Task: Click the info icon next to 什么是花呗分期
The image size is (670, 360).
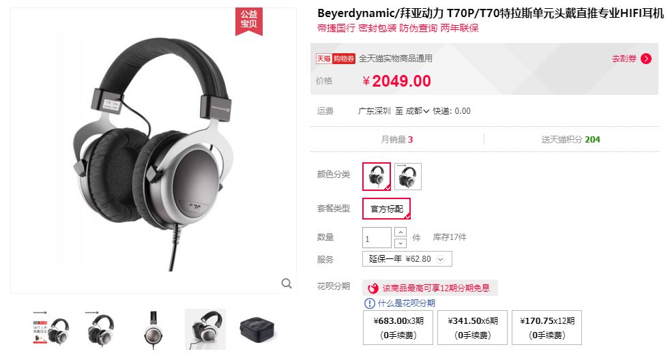Action: coord(369,303)
